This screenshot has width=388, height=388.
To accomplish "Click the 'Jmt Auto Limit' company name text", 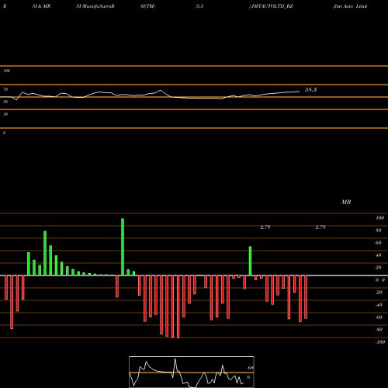I will (350, 6).
